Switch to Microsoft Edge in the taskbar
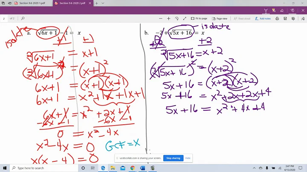Image resolution: width=307 pixels, height=172 pixels. click(103, 168)
